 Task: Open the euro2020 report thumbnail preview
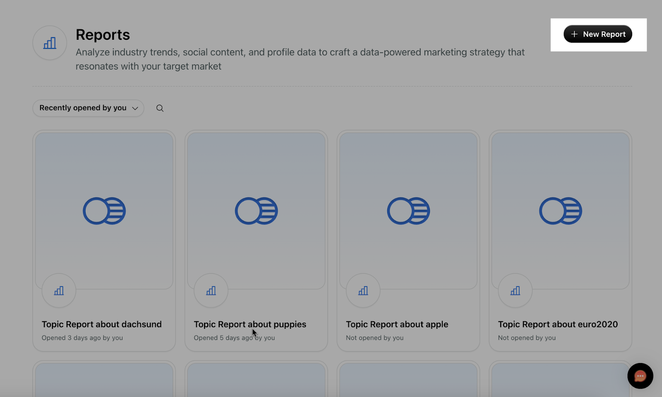pyautogui.click(x=560, y=211)
